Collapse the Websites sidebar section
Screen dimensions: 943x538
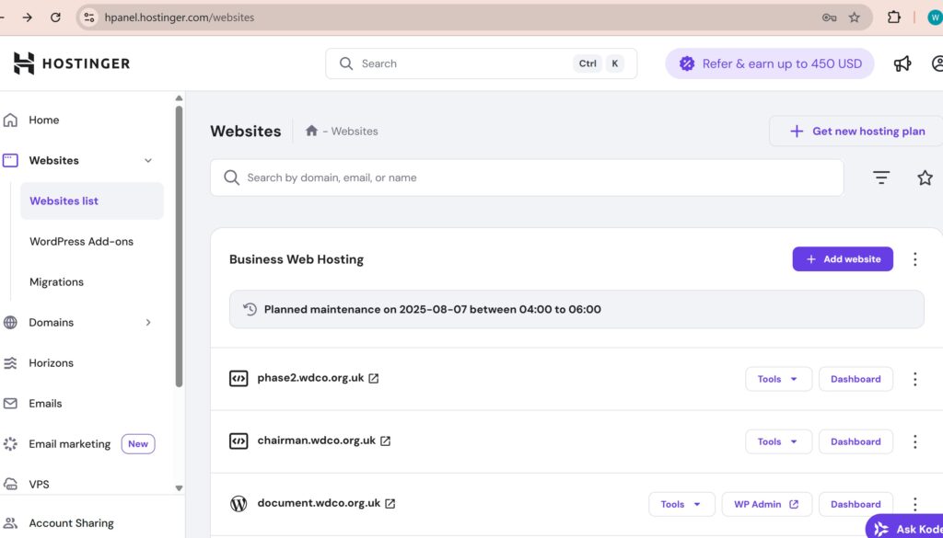(x=148, y=161)
